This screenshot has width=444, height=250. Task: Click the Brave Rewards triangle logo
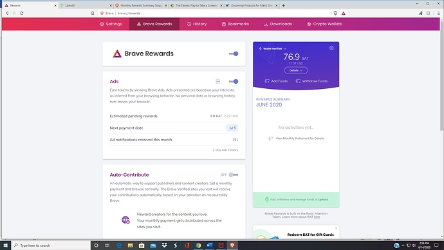117,53
